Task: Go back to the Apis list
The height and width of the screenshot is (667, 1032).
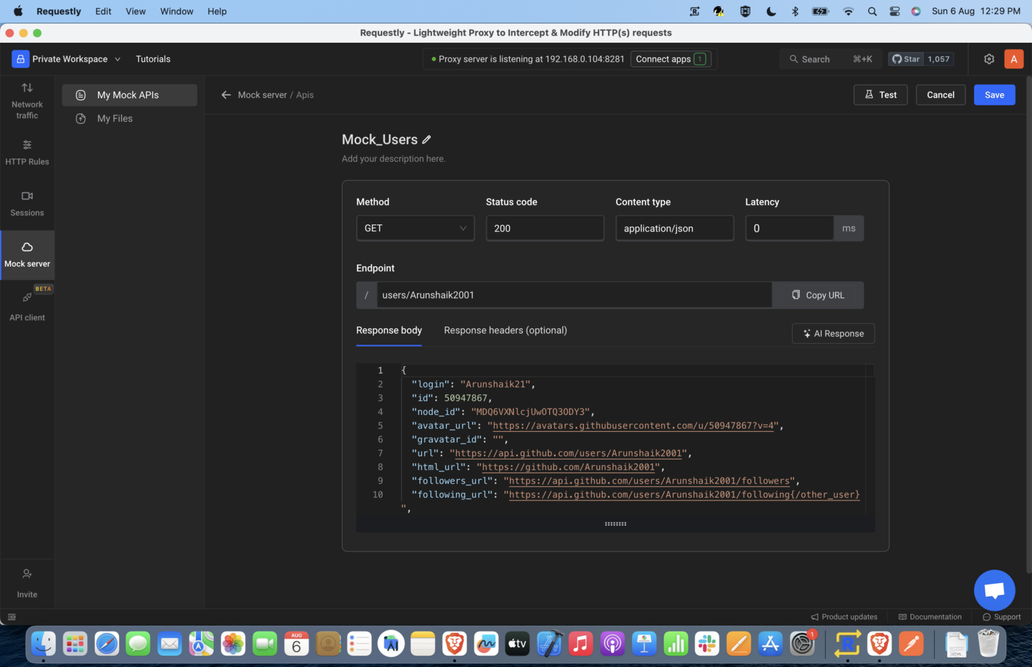Action: click(226, 95)
